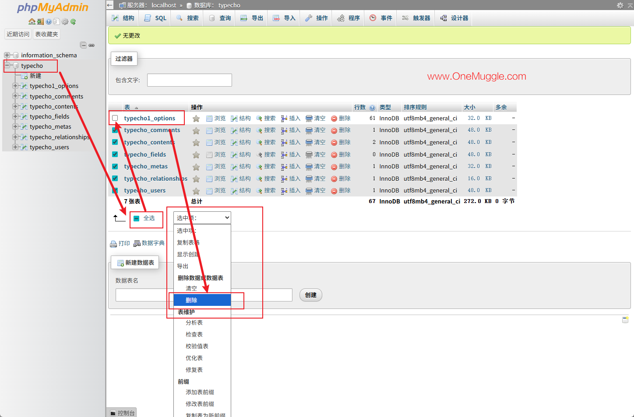Screen dimensions: 634x417
Task: Uncheck the typecho_fields checkbox
Action: (x=115, y=154)
